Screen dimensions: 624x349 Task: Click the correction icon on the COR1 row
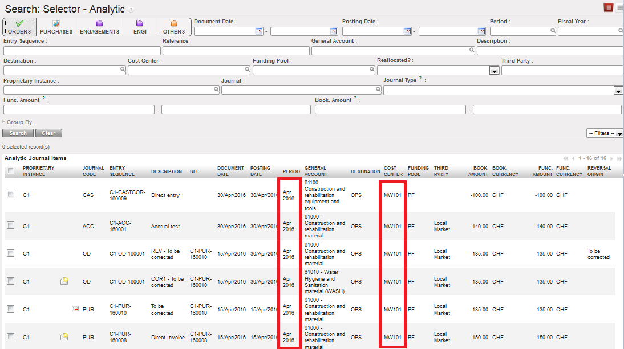coord(64,281)
